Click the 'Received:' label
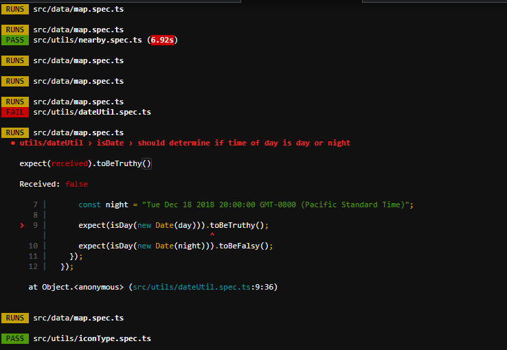The width and height of the screenshot is (507, 350). pos(40,184)
